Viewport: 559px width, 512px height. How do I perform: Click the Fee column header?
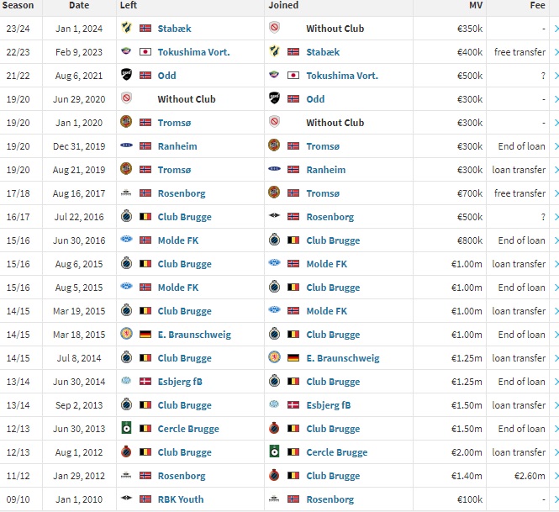click(535, 5)
